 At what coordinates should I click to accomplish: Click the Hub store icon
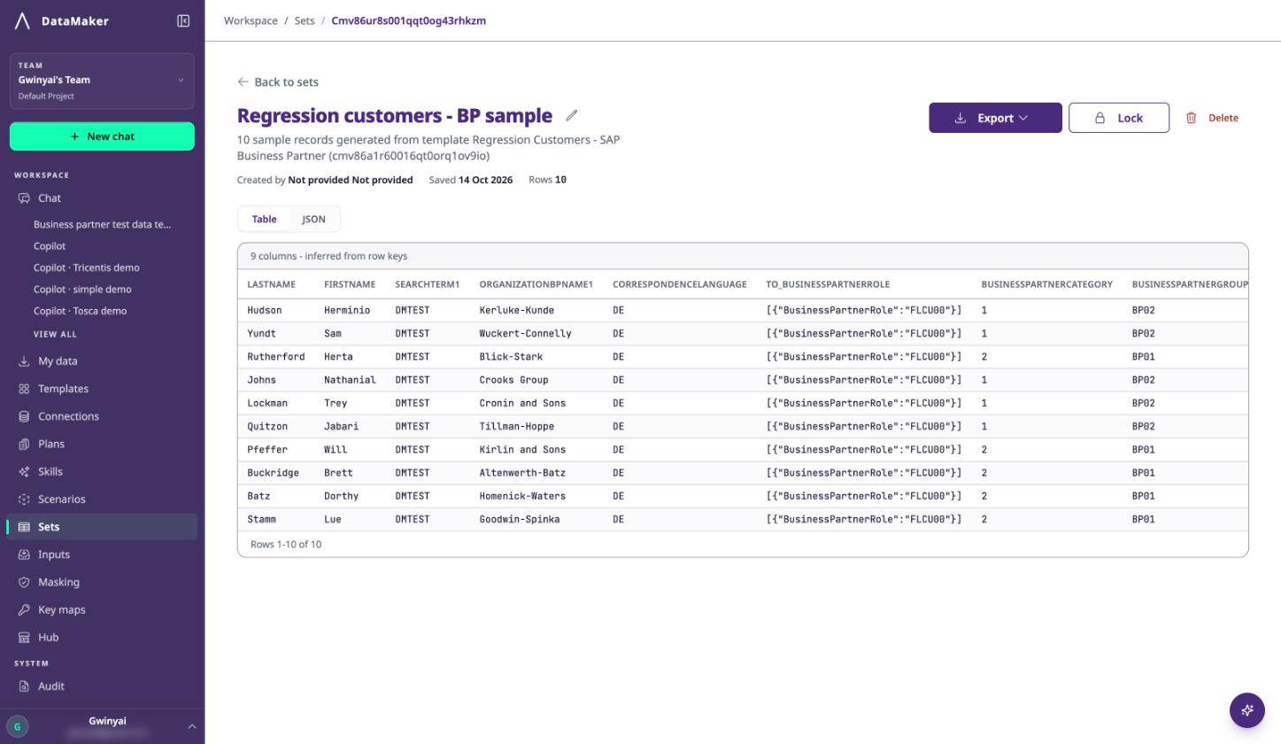[24, 638]
